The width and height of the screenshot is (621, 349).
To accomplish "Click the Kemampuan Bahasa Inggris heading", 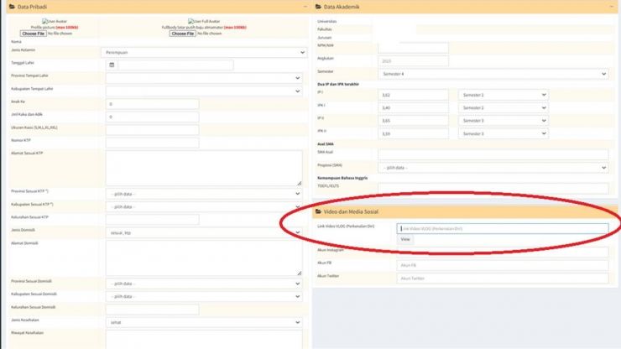I will click(342, 178).
